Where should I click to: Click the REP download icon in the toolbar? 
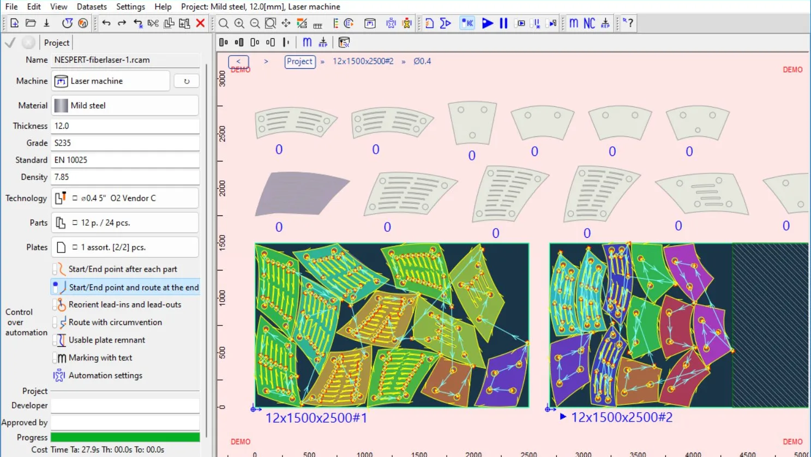click(605, 23)
